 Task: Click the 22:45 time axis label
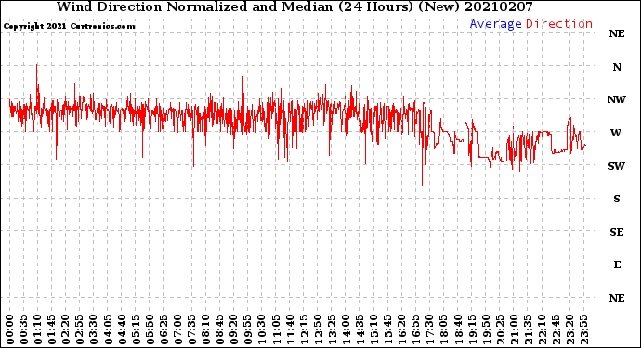[x=556, y=329]
